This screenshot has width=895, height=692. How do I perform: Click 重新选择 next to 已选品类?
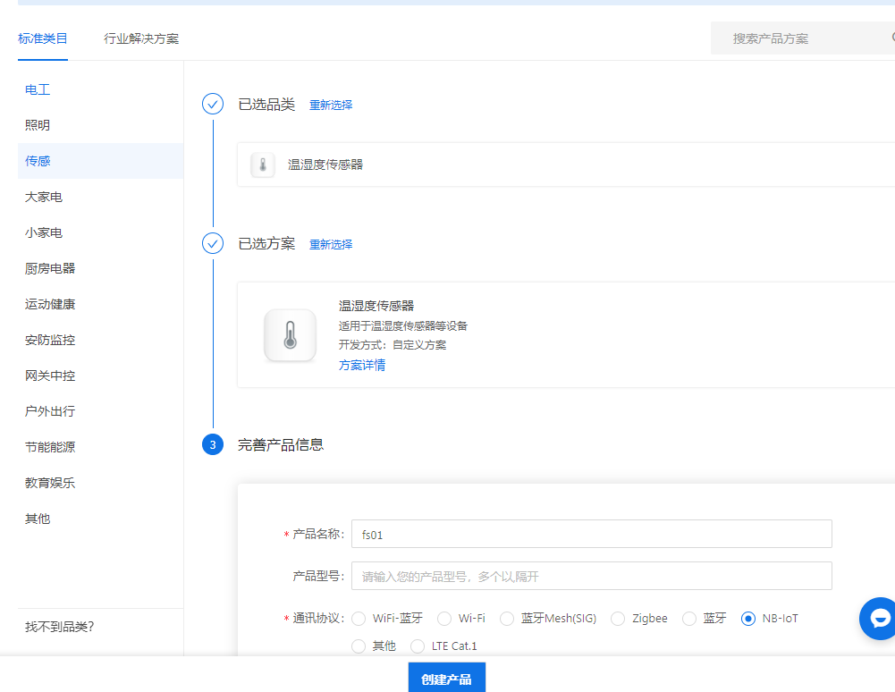(331, 105)
